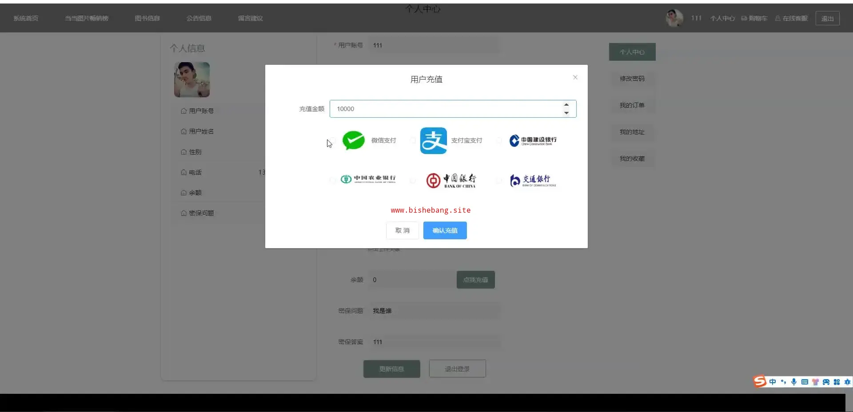Click the profile photo under 个人信息
Viewport: 853px width, 412px height.
(192, 79)
